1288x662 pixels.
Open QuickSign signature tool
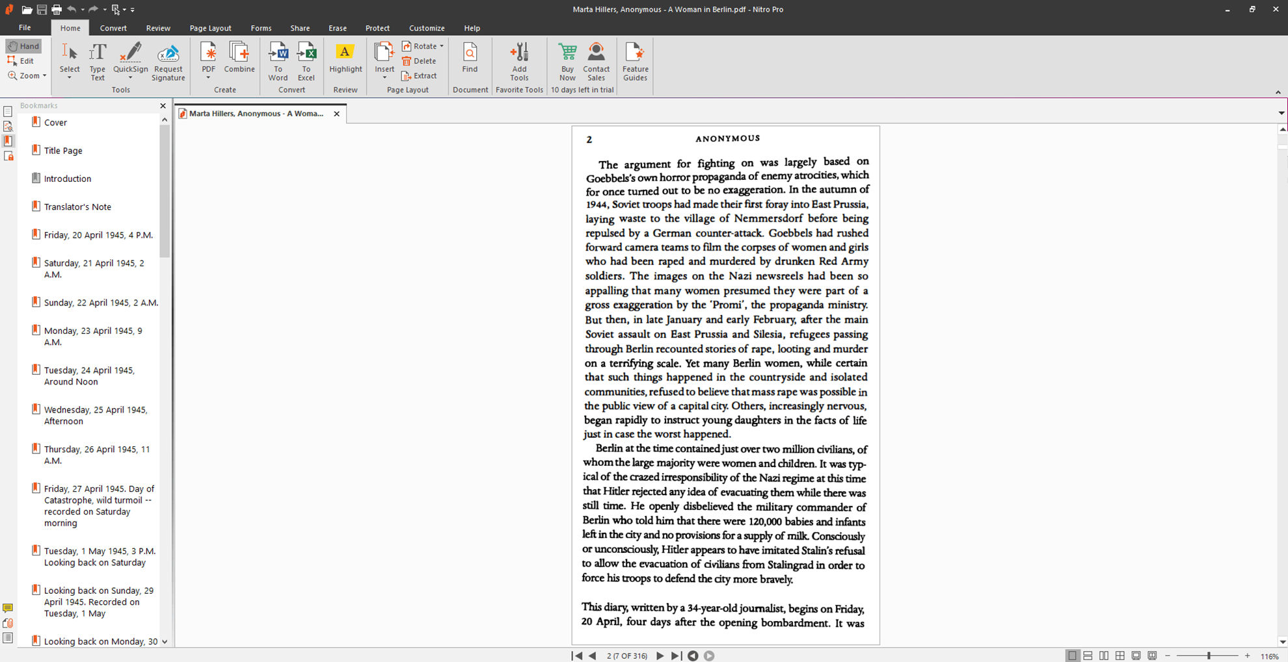click(130, 62)
